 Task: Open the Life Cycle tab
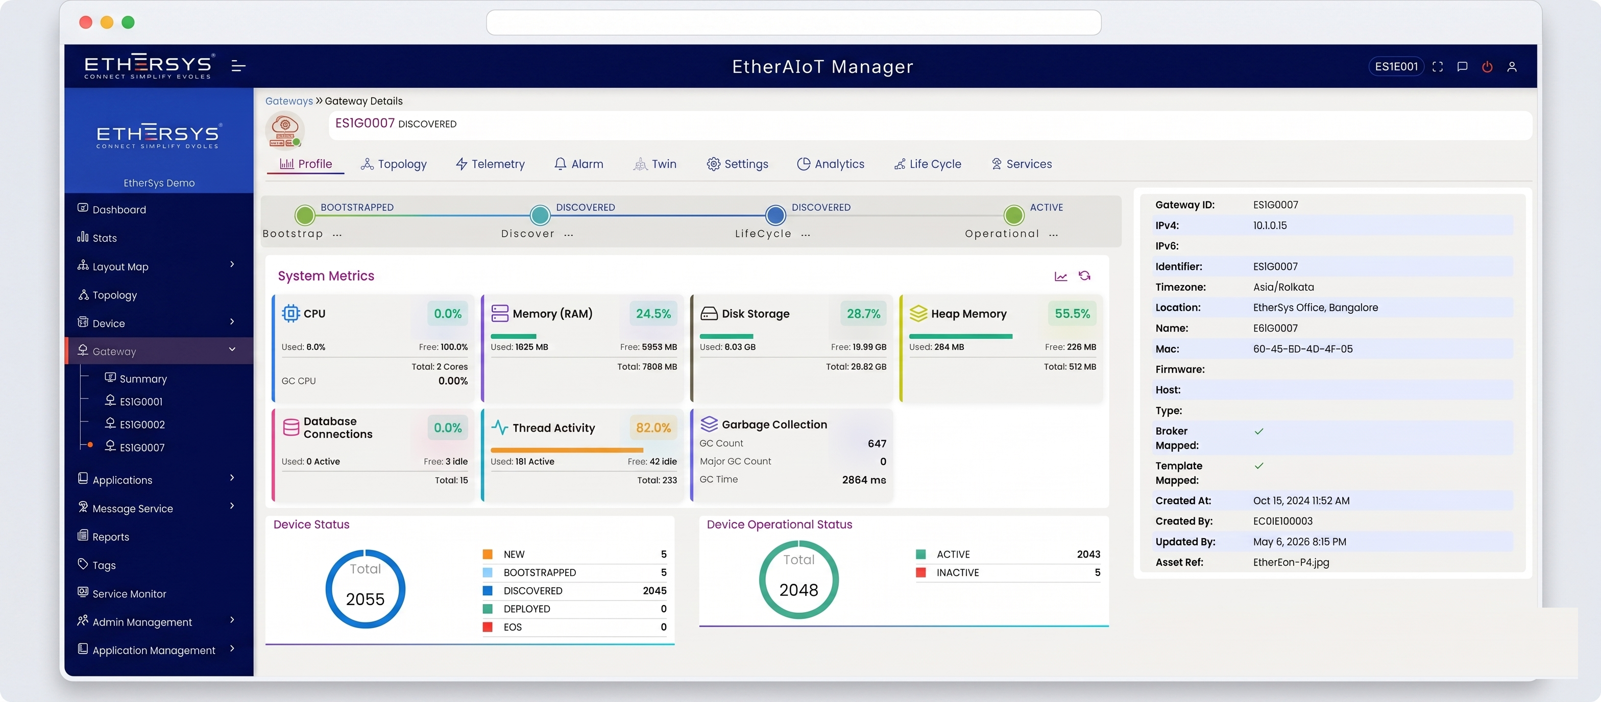pyautogui.click(x=927, y=164)
